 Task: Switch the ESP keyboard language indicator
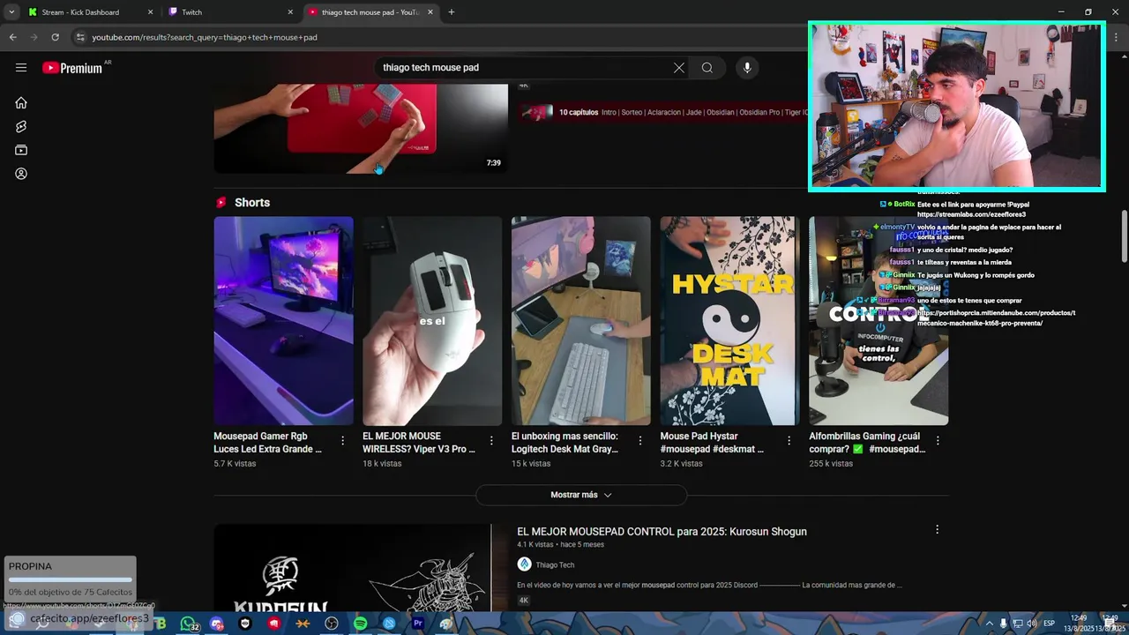(1050, 624)
